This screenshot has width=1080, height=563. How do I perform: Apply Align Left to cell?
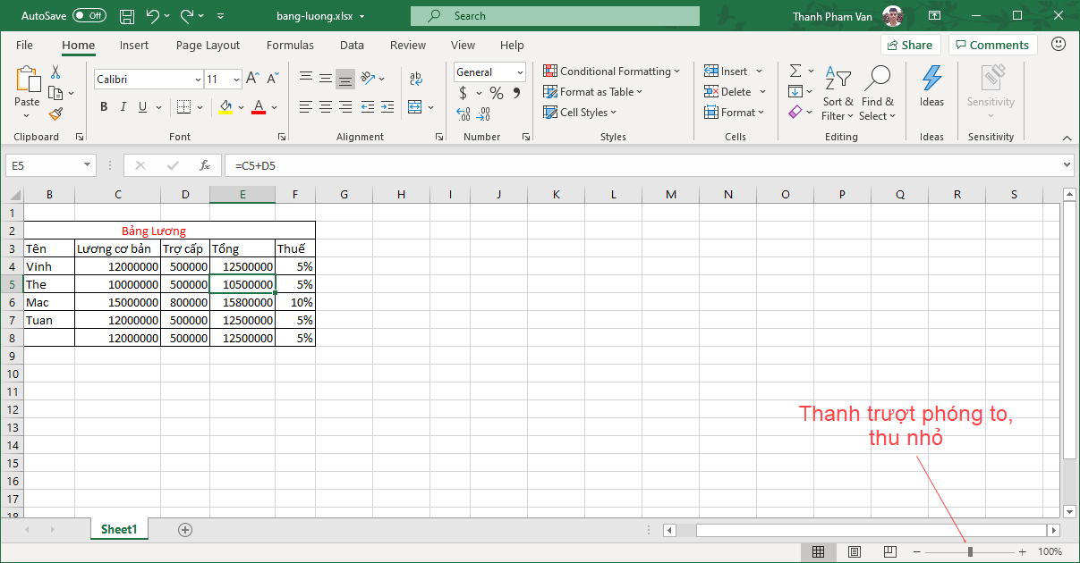coord(306,107)
